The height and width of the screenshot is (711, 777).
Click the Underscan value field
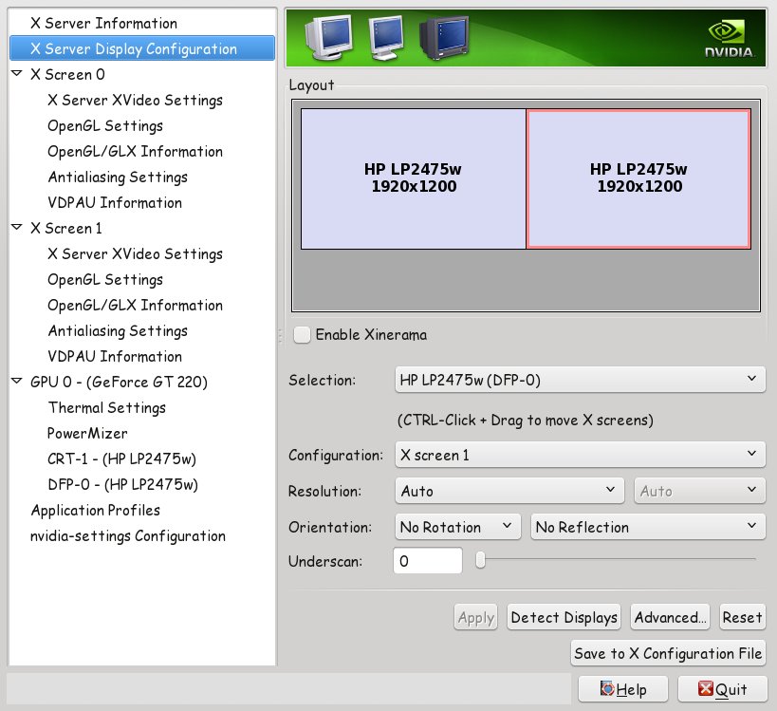[x=428, y=561]
